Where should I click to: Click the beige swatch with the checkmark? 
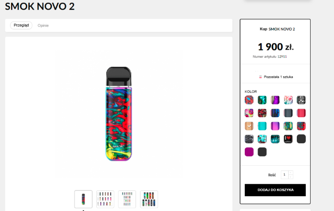pos(249,126)
